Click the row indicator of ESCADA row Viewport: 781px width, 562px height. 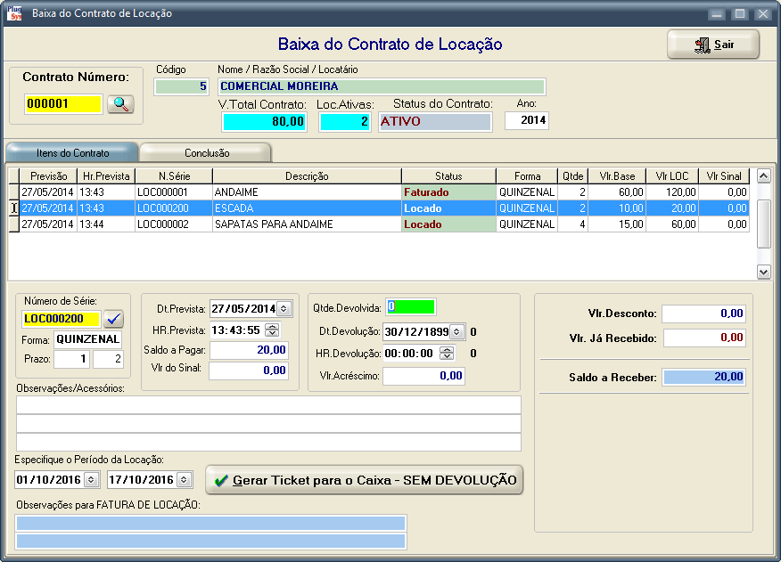[14, 208]
